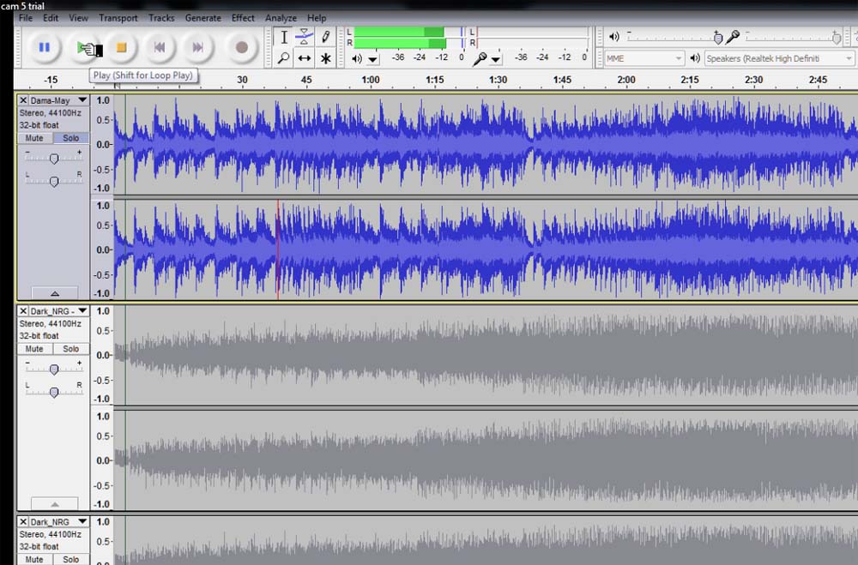The image size is (858, 565).
Task: Click the 1:00 mark on the timeline ruler
Action: (x=371, y=80)
